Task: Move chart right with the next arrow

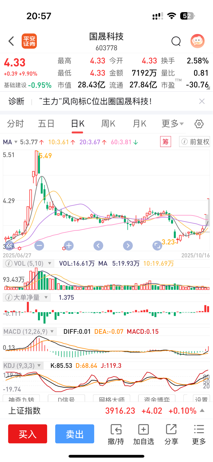Action: coord(128,245)
